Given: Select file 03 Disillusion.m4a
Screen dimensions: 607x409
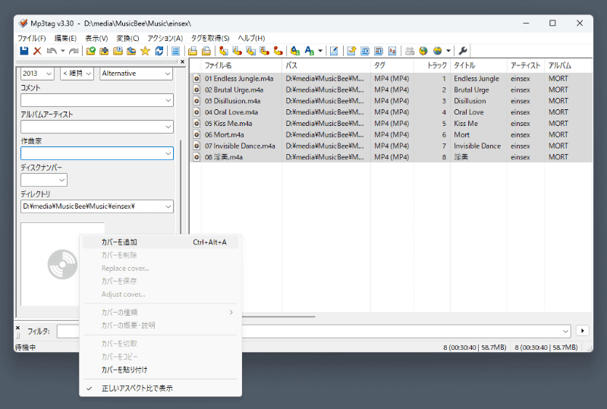Looking at the screenshot, I should (x=233, y=101).
